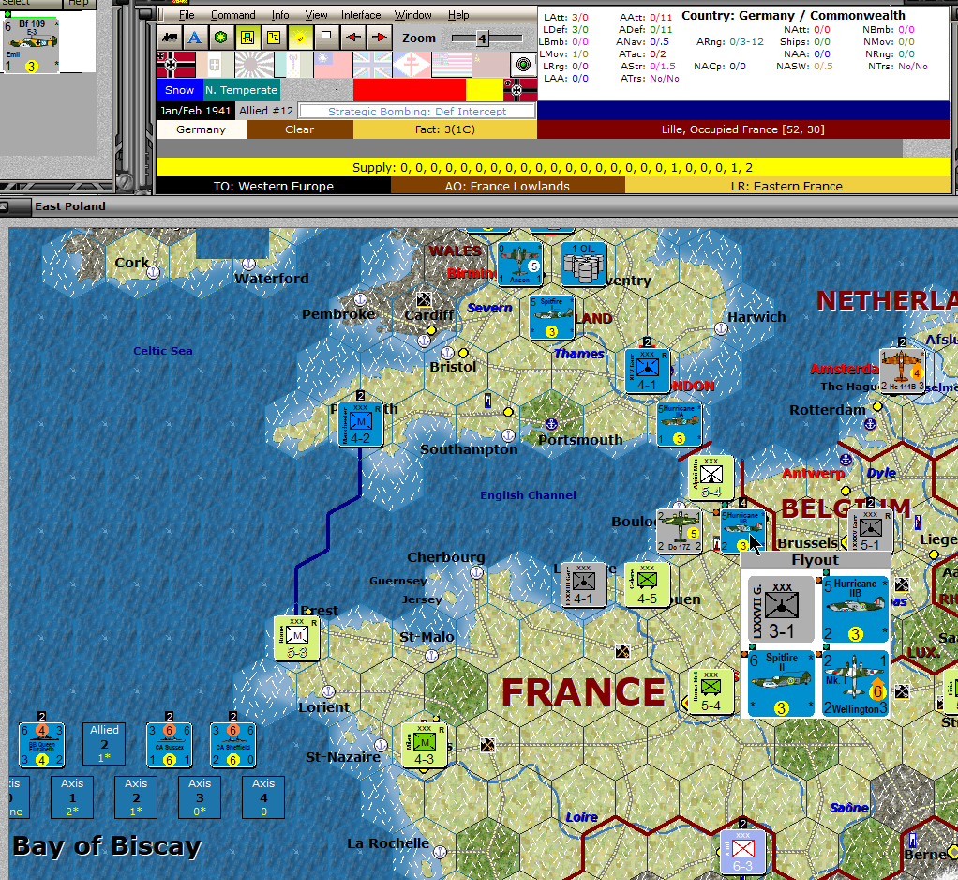Select the Japanese rising sun flag
This screenshot has width=958, height=880.
point(254,64)
